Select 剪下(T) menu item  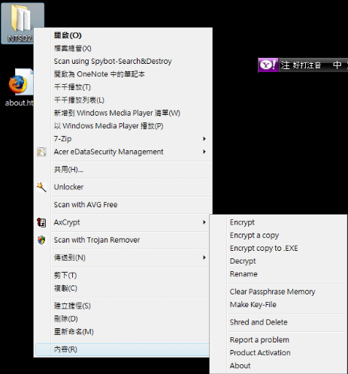click(x=123, y=275)
